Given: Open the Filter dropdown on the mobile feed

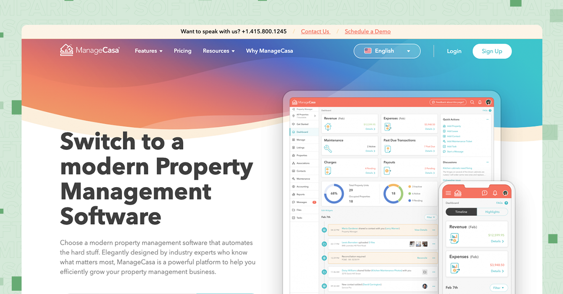Looking at the screenshot, I should click(498, 287).
